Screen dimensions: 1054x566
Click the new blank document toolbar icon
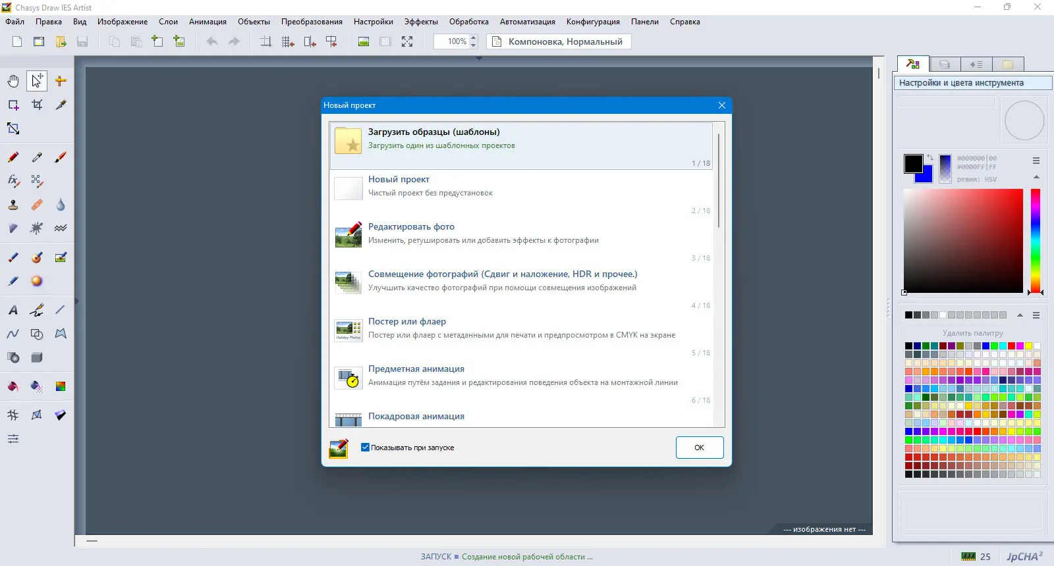[x=17, y=41]
